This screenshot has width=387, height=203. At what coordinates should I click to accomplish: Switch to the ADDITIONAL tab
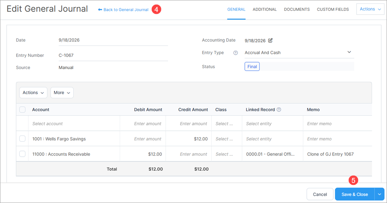tap(265, 9)
